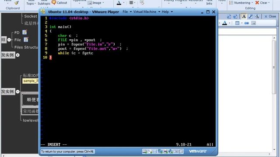
Task: Click the notes scrollbar up arrow
Action: tap(274, 38)
